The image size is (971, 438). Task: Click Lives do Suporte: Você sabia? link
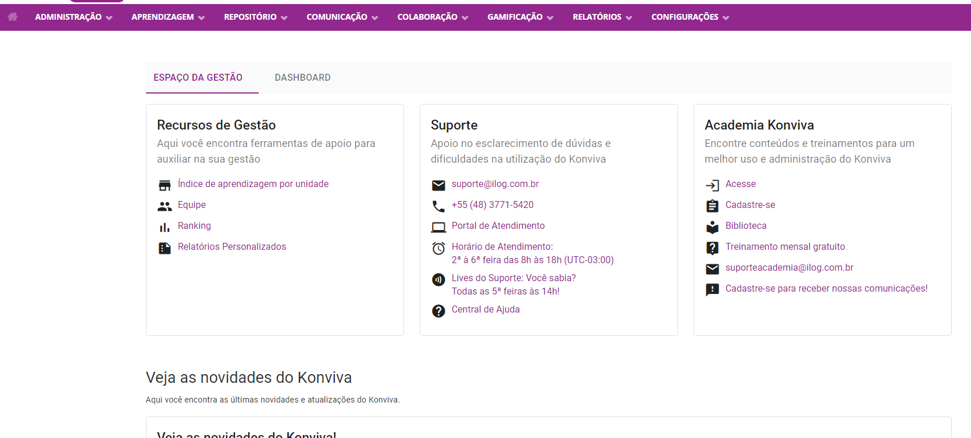tap(514, 278)
